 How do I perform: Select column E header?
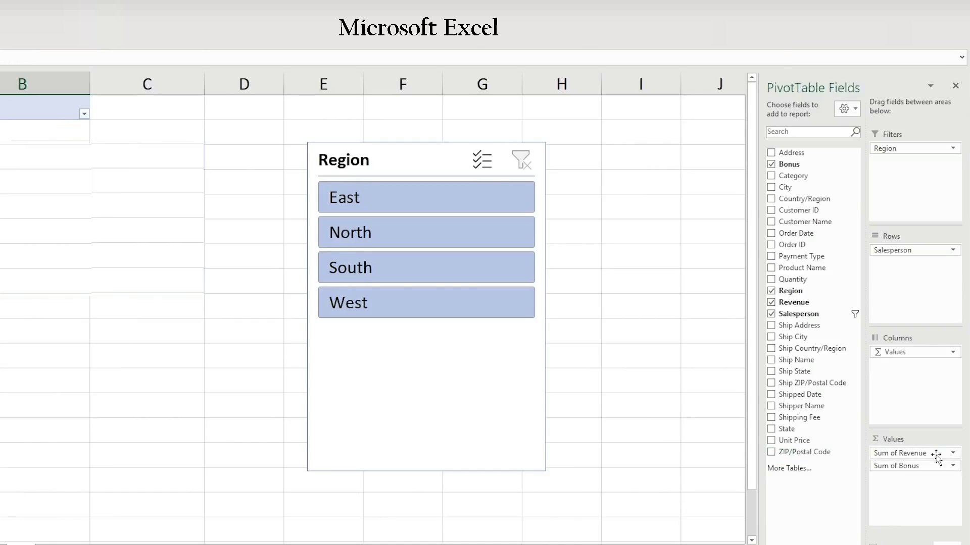pos(323,84)
